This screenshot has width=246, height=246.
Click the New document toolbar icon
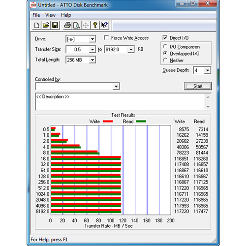(36, 26)
